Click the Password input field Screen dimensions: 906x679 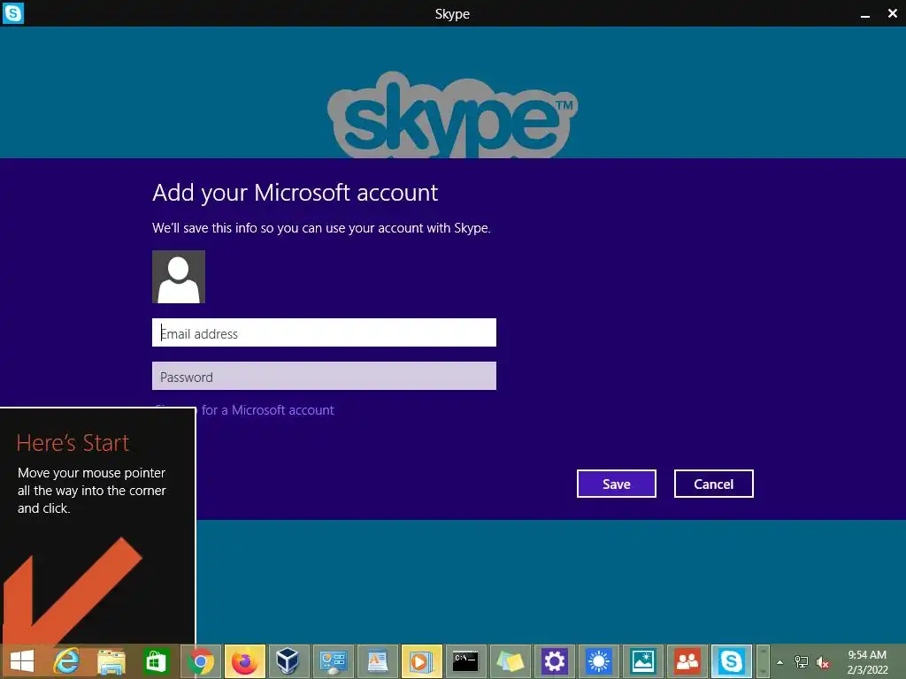324,376
